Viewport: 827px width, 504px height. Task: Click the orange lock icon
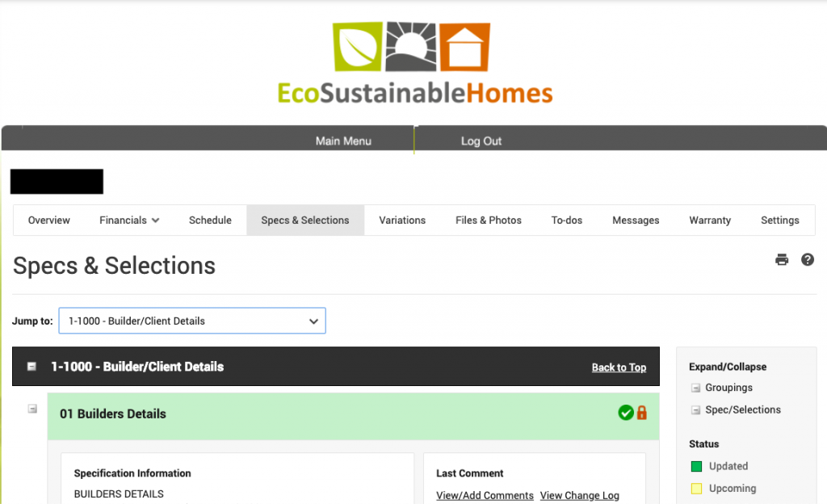point(641,413)
